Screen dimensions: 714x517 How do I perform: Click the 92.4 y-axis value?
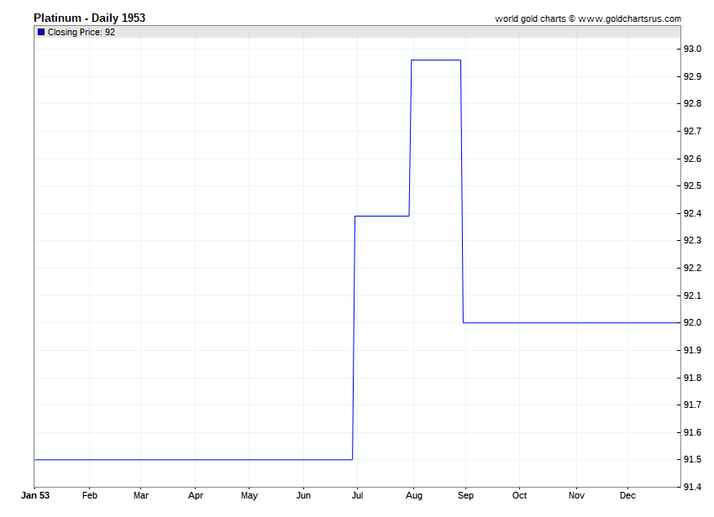[x=692, y=213]
